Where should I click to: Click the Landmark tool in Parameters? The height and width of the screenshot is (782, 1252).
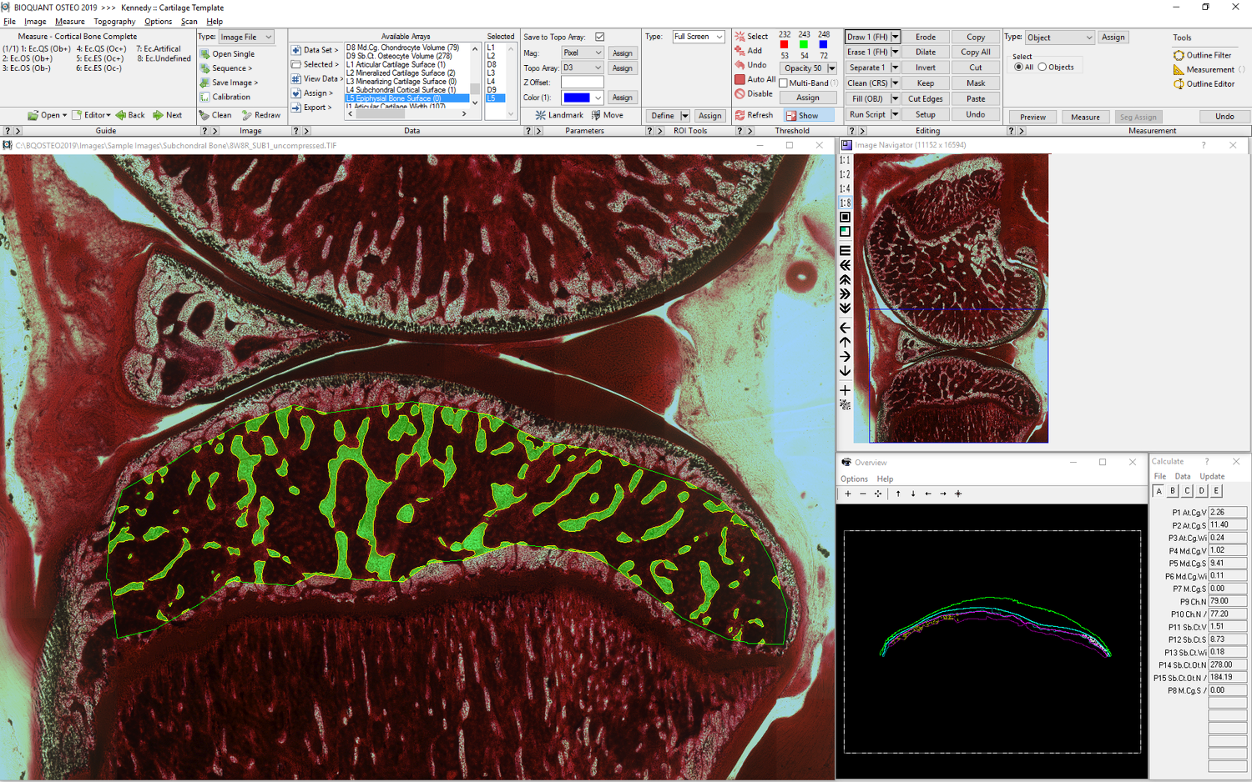(x=559, y=115)
